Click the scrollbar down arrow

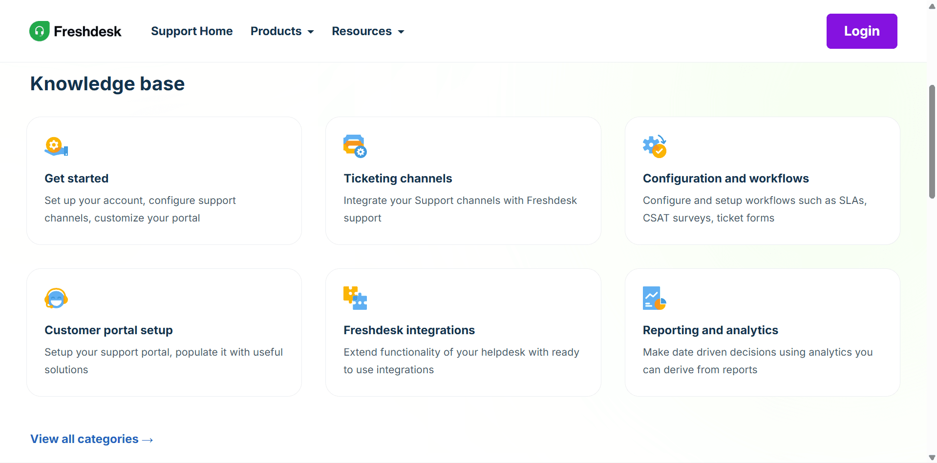[932, 458]
